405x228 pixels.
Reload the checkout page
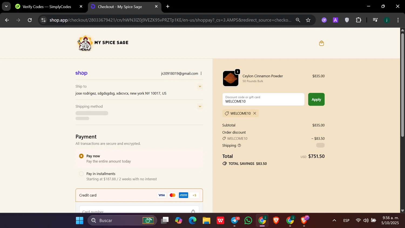30,20
